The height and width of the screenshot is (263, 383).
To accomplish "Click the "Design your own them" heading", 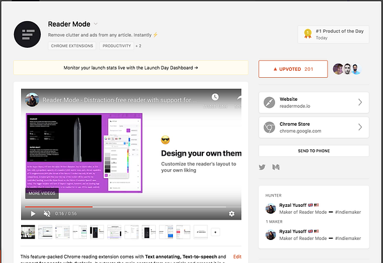I will click(x=201, y=153).
